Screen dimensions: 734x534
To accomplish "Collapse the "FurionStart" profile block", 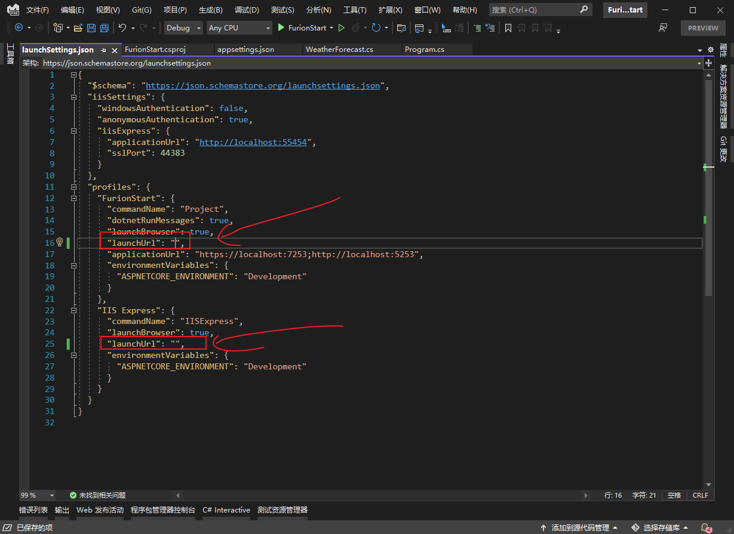I will 73,198.
